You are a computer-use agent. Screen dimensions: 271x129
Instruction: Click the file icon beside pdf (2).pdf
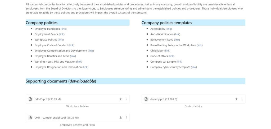coord(30,99)
